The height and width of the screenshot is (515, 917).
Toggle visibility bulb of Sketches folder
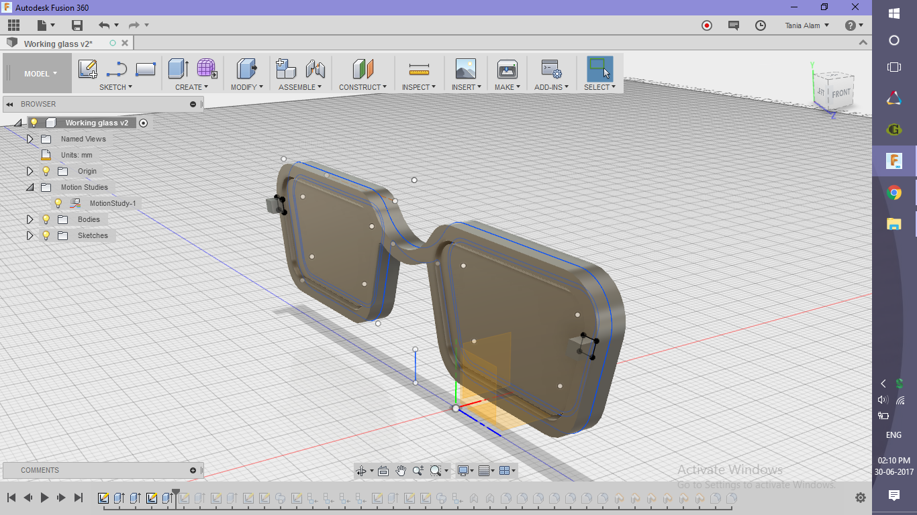click(x=46, y=235)
